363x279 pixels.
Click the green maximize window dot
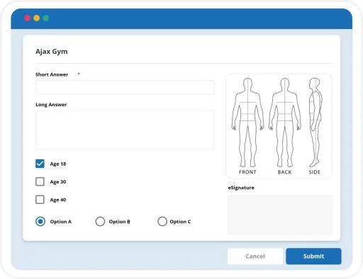pyautogui.click(x=46, y=18)
